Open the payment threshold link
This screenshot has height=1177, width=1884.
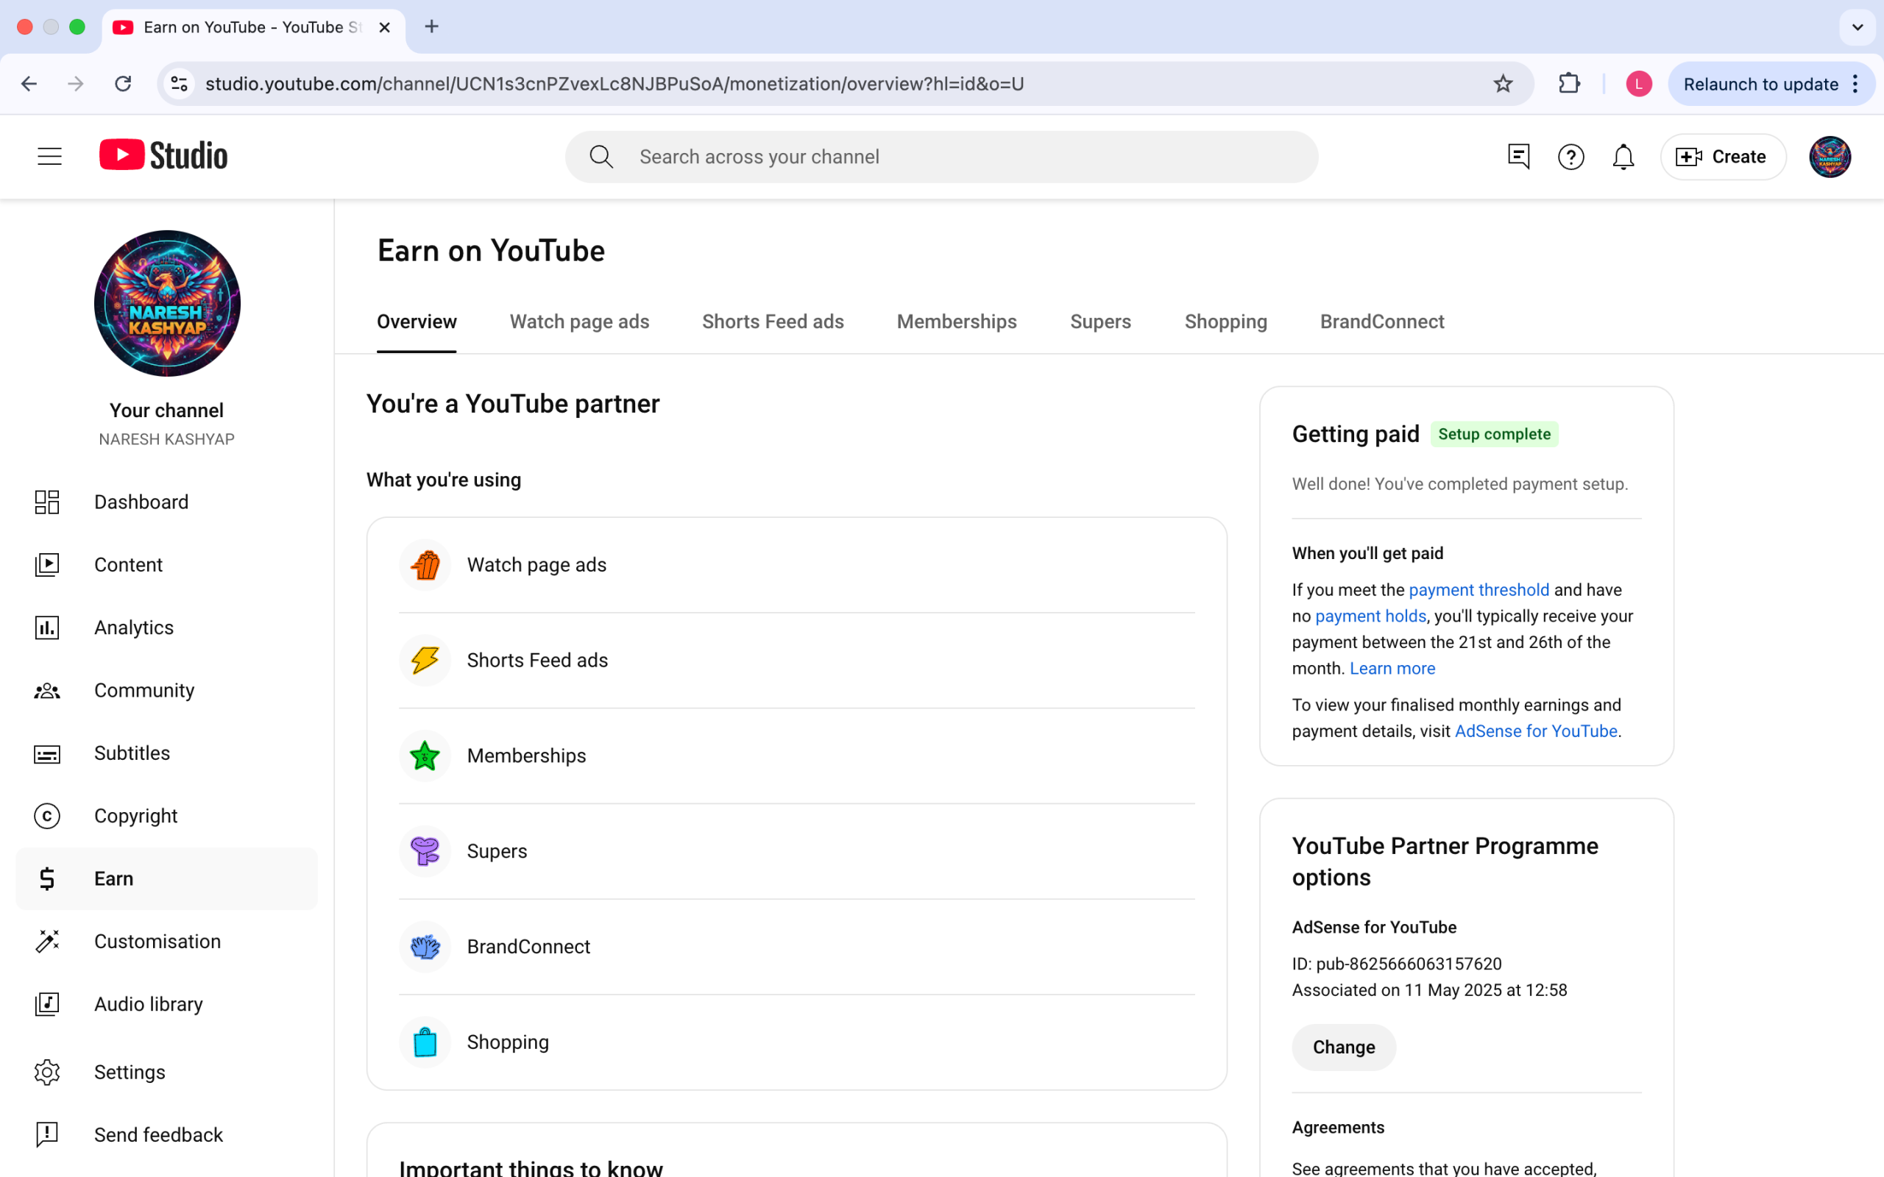coord(1478,590)
